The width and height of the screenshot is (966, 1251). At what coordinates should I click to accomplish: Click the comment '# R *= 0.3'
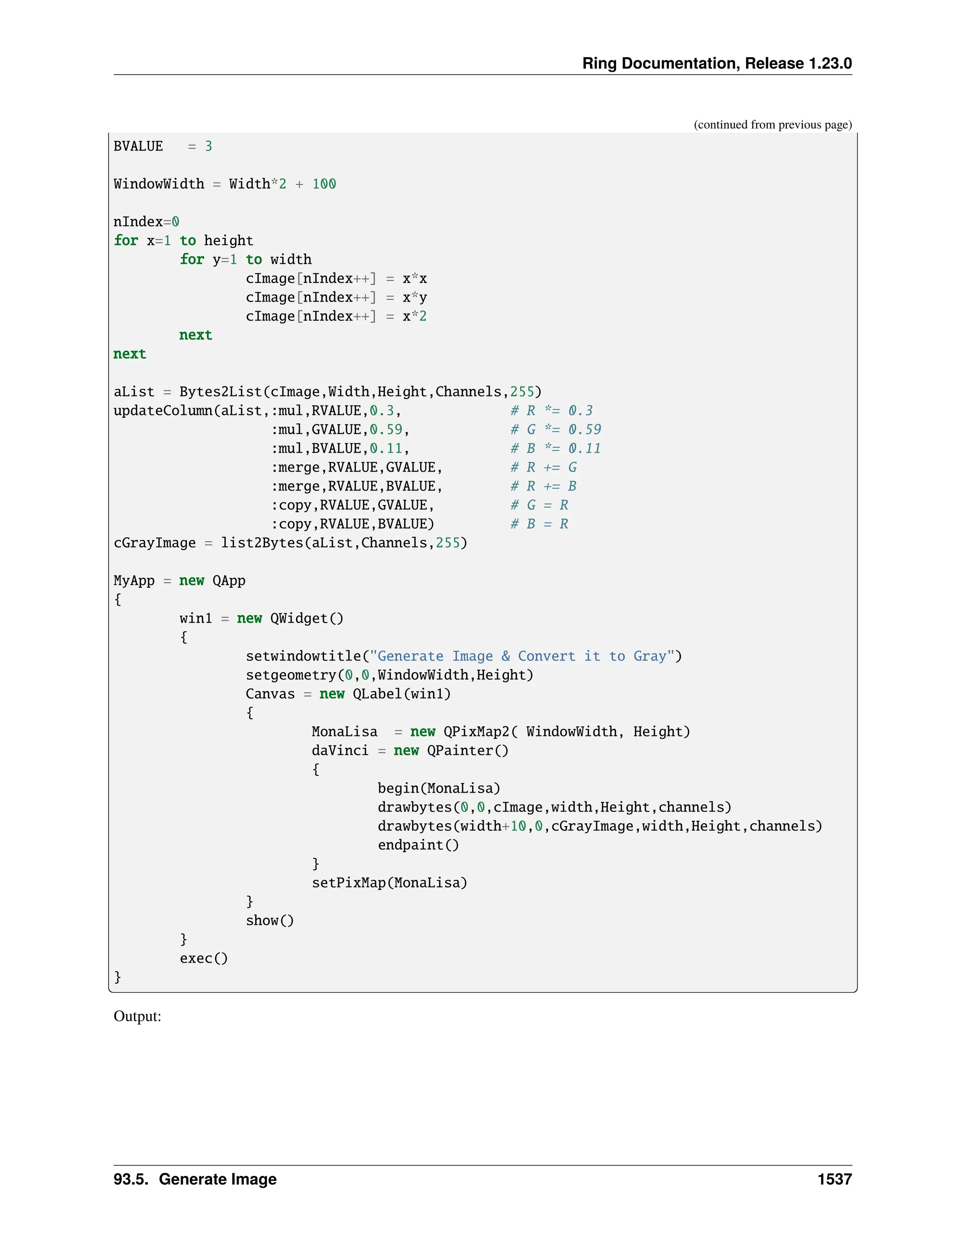(x=552, y=411)
